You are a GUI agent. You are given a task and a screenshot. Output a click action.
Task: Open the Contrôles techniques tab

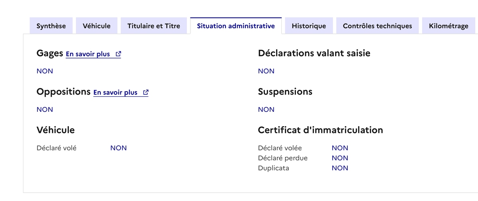click(377, 26)
